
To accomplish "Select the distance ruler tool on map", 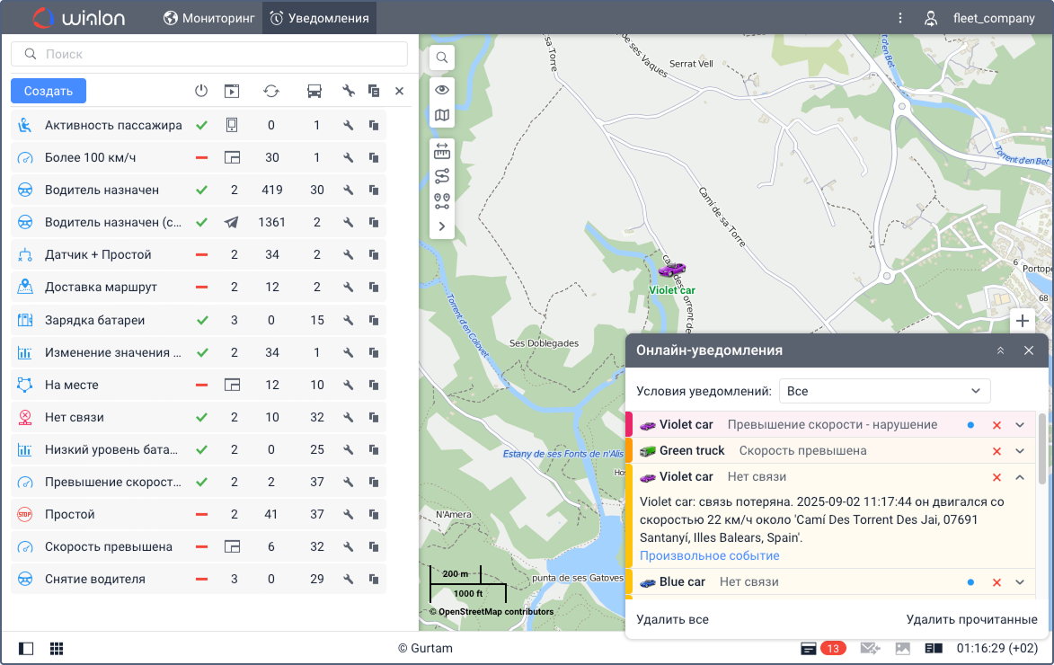I will (x=442, y=150).
